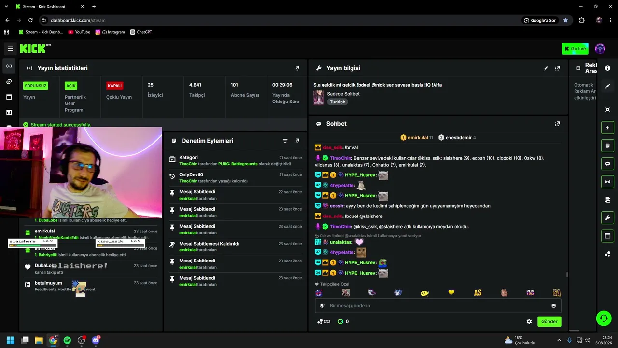
Task: Click the Google'a Sor chip in the address bar
Action: 540,20
